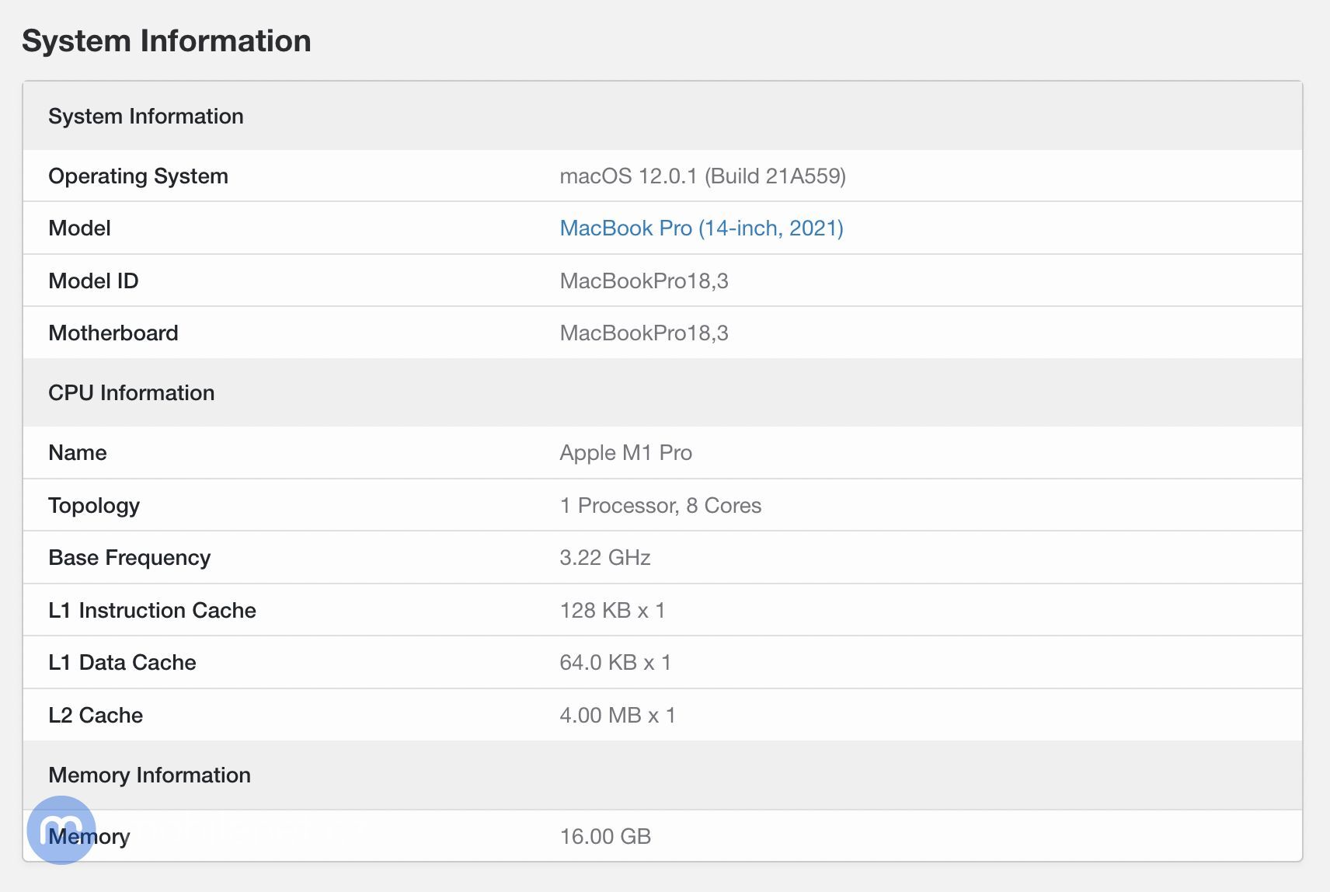
Task: Select the Apple M1 Pro CPU name
Action: (x=626, y=452)
